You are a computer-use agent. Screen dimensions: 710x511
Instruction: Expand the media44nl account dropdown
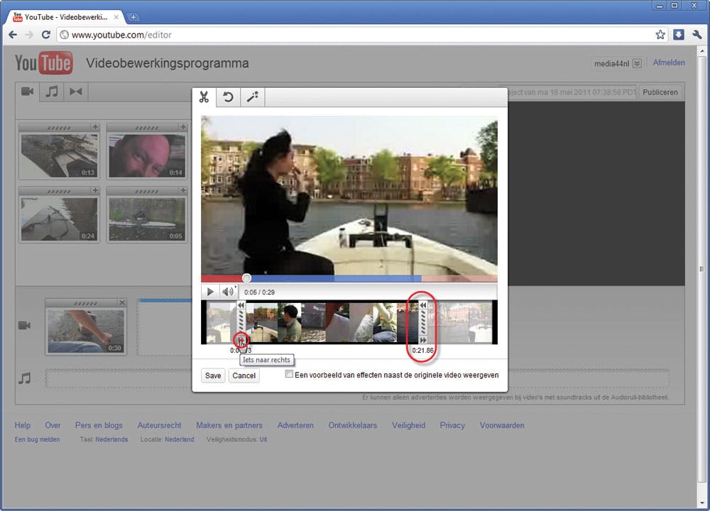point(637,63)
